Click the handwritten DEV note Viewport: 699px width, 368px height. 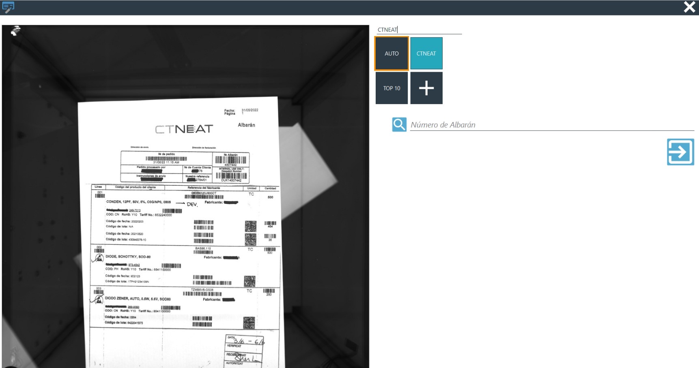tap(191, 204)
